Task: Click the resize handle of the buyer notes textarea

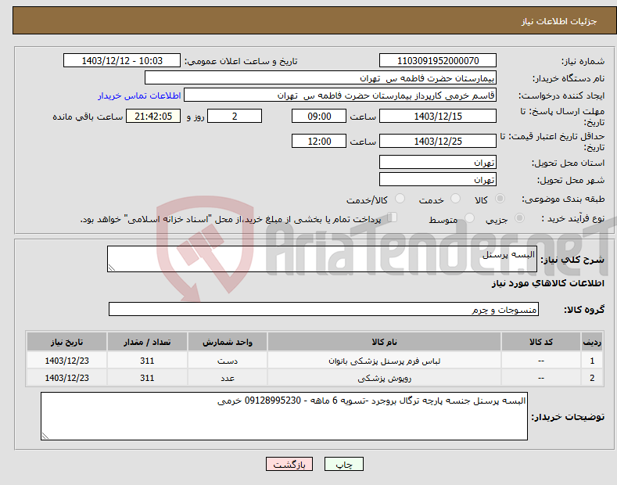Action: (x=45, y=436)
